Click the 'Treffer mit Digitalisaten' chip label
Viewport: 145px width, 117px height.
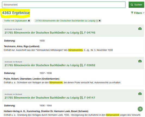(x=15, y=21)
